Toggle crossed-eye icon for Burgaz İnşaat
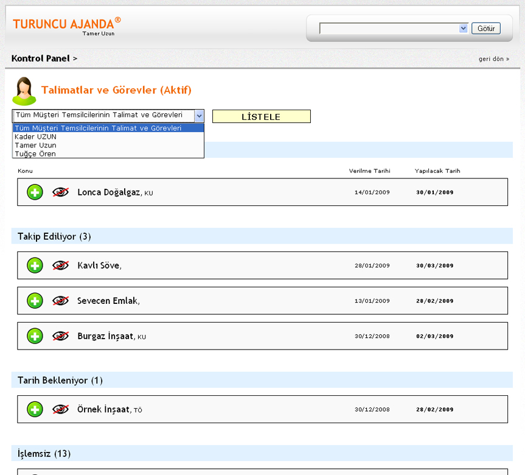Image resolution: width=525 pixels, height=475 pixels. [60, 336]
